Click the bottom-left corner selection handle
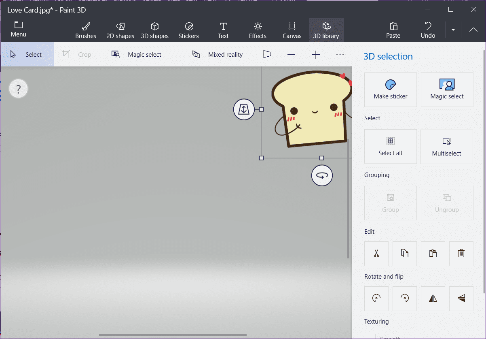This screenshot has width=486, height=339. tap(261, 158)
